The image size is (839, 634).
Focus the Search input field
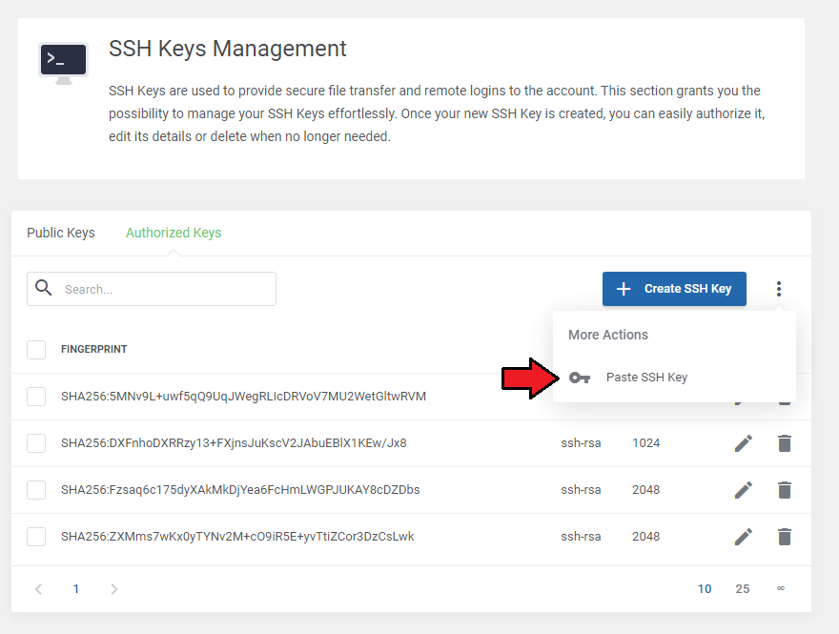(152, 289)
